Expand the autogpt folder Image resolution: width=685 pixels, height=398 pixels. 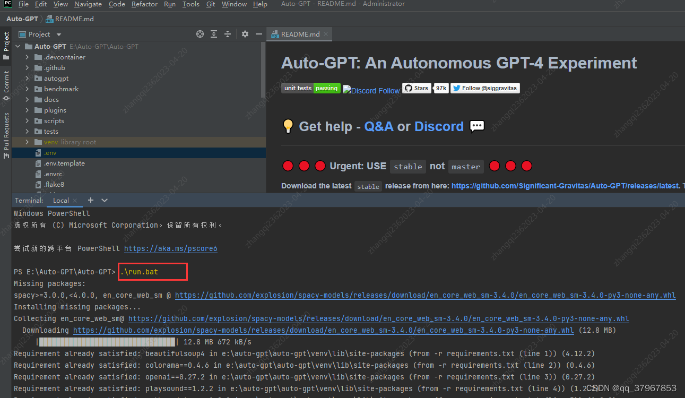pyautogui.click(x=28, y=79)
